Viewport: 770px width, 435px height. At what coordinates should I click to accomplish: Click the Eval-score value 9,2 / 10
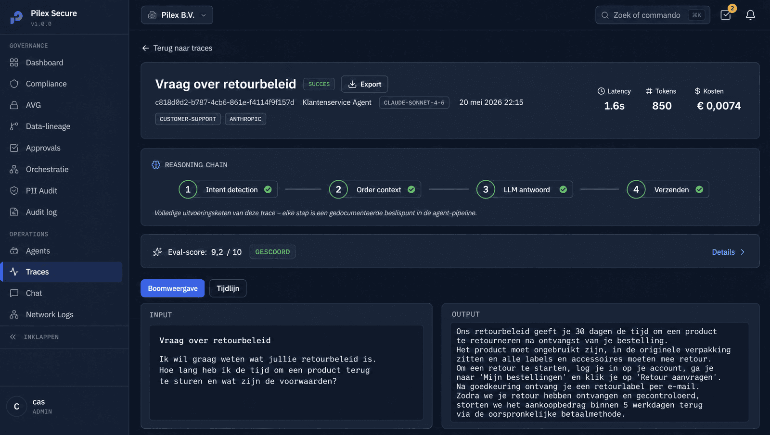(226, 252)
